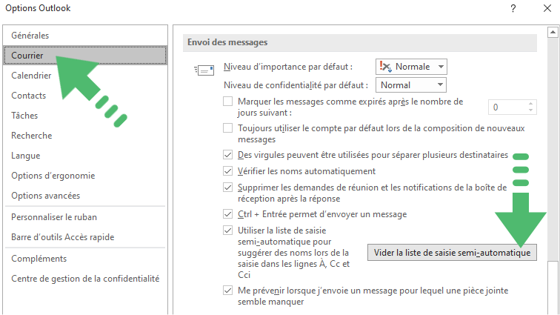The height and width of the screenshot is (315, 560).
Task: Click Vider la liste de saisie semi-automatique
Action: pyautogui.click(x=452, y=253)
